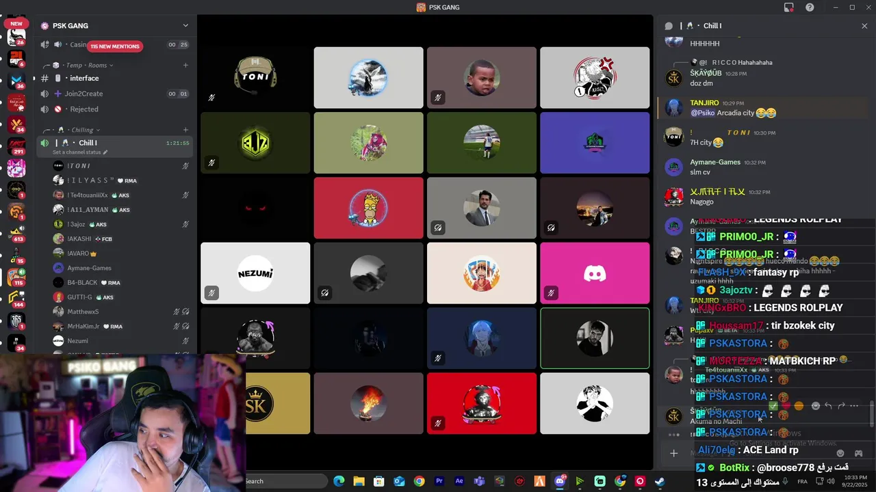Image resolution: width=876 pixels, height=492 pixels.
Task: Open the emoji picker in chat input
Action: pyautogui.click(x=840, y=453)
